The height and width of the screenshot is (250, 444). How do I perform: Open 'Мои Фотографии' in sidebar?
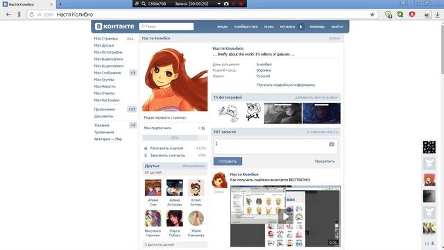click(x=108, y=52)
